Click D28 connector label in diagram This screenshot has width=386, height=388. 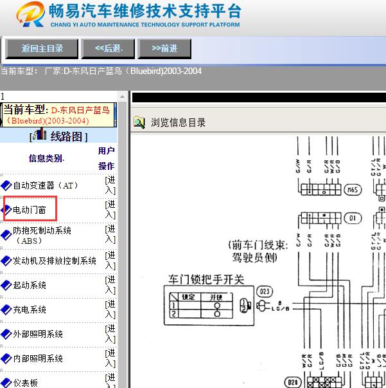[293, 382]
